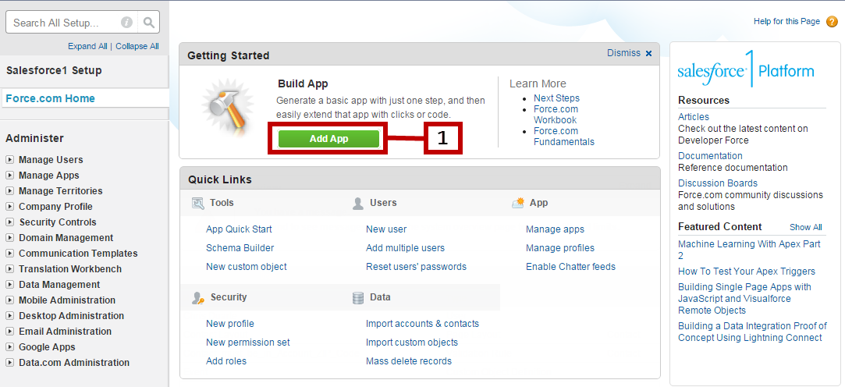Open Discussion Boards link
Screen dimensions: 845x387
[718, 183]
